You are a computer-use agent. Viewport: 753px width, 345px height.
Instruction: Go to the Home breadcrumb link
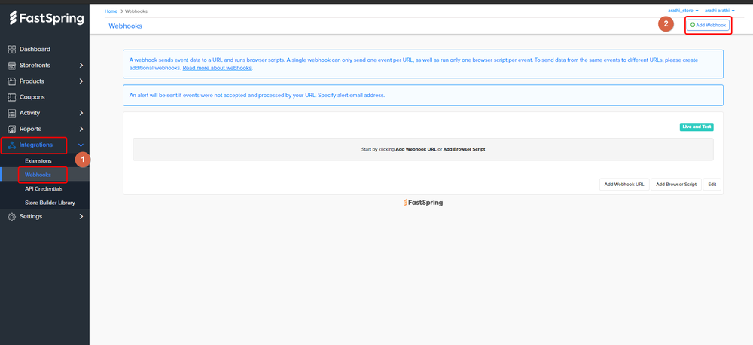[x=111, y=11]
